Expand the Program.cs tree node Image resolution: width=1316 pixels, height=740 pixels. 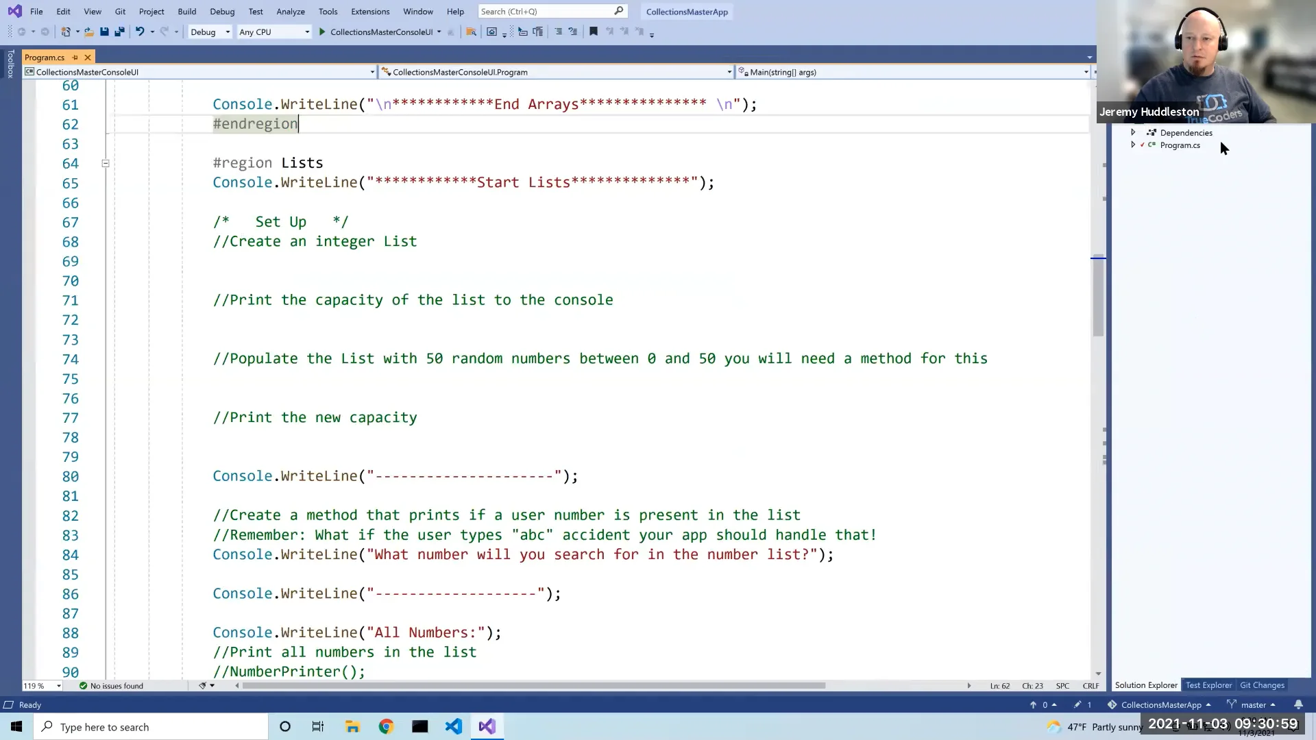[1133, 145]
